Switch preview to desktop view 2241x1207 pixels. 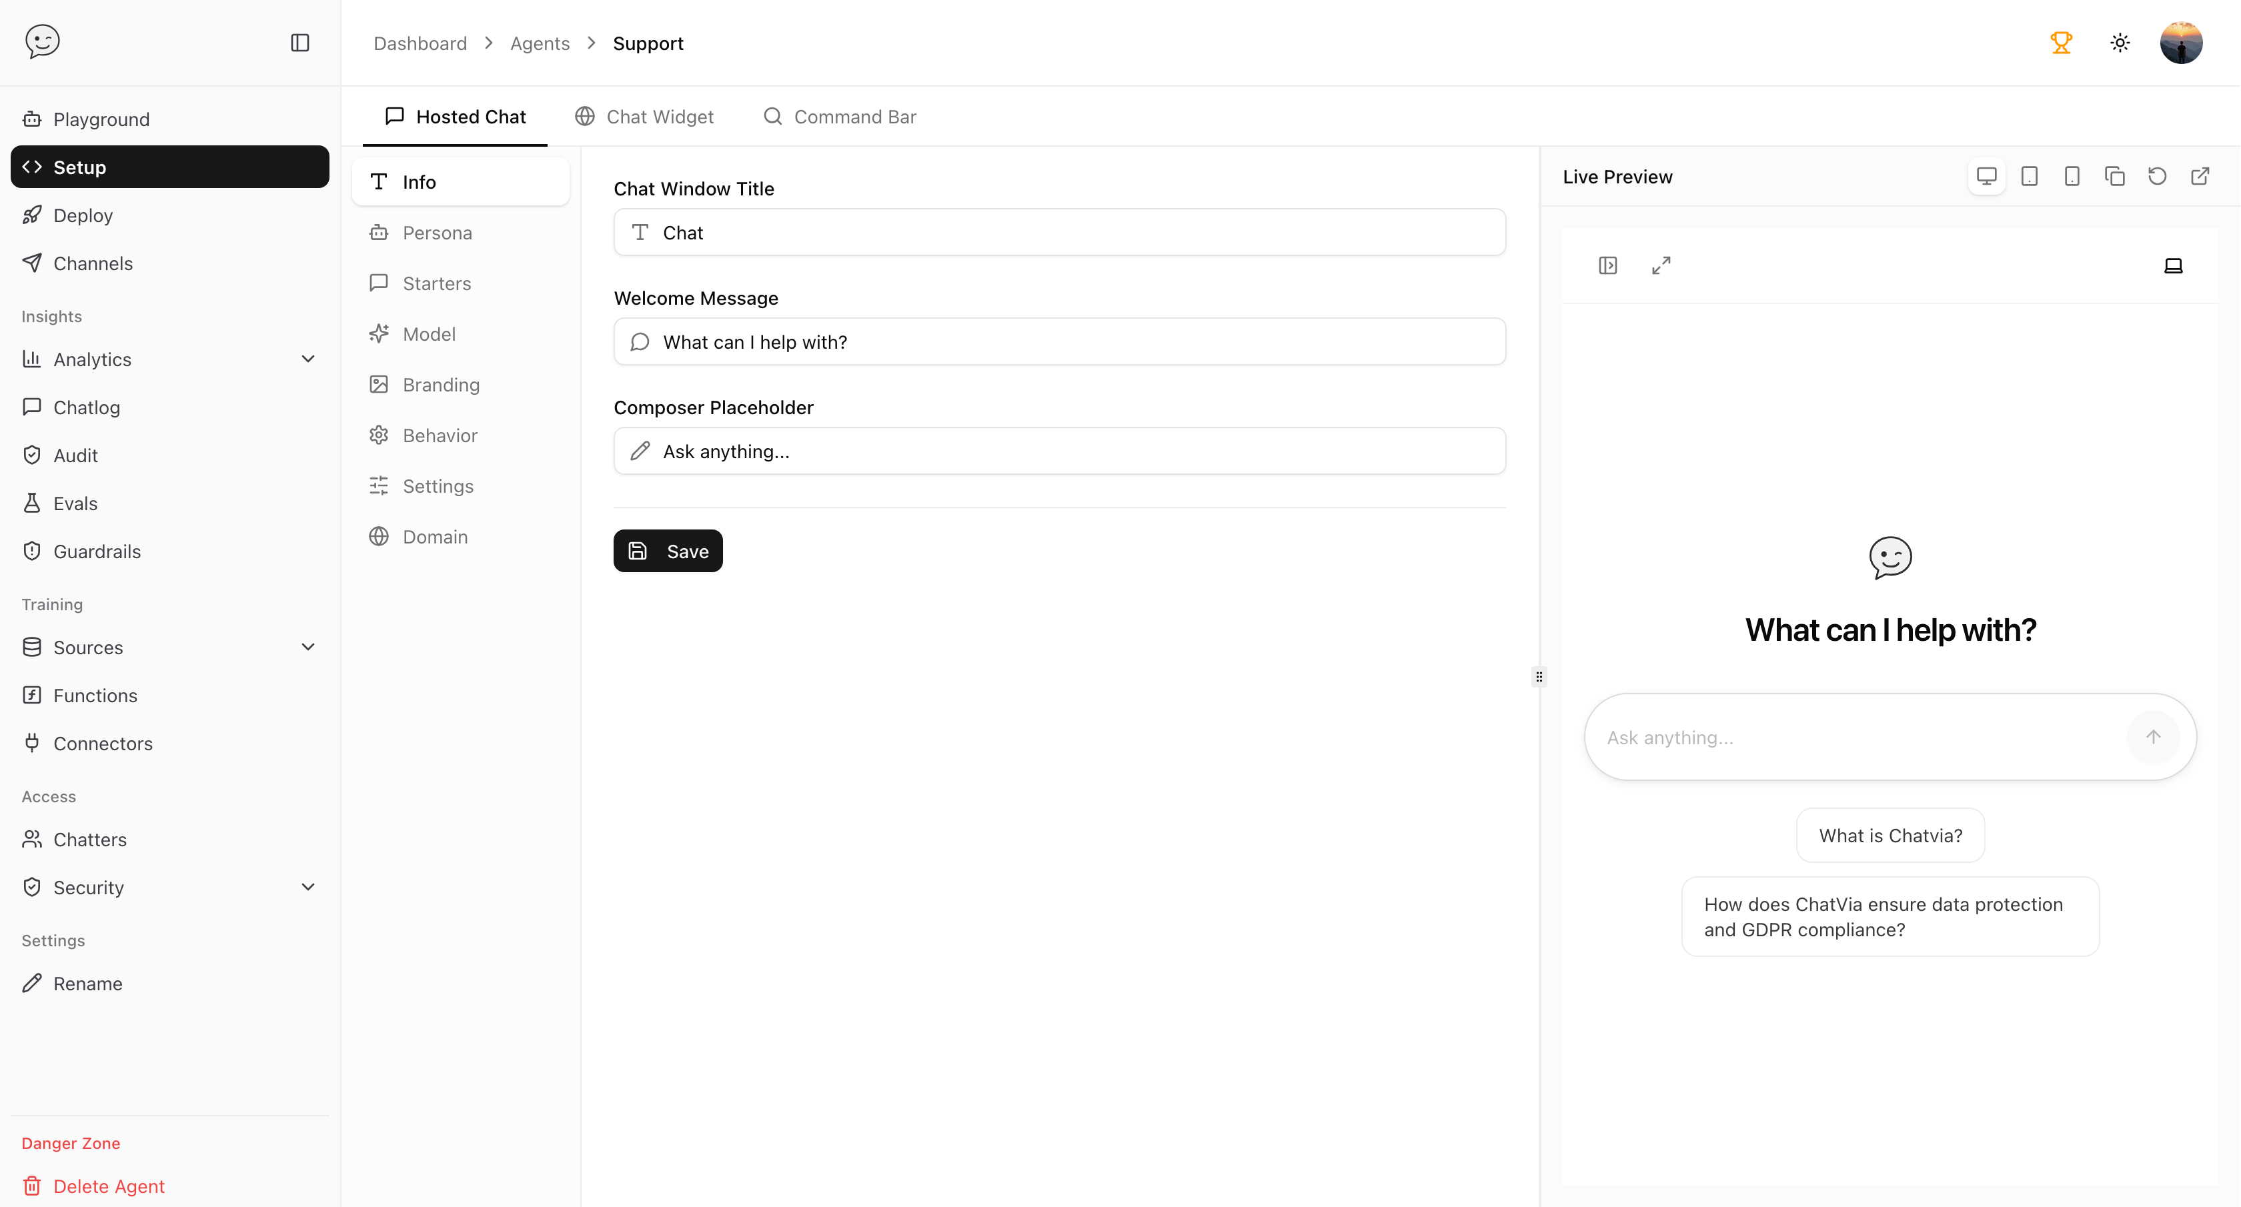1986,177
